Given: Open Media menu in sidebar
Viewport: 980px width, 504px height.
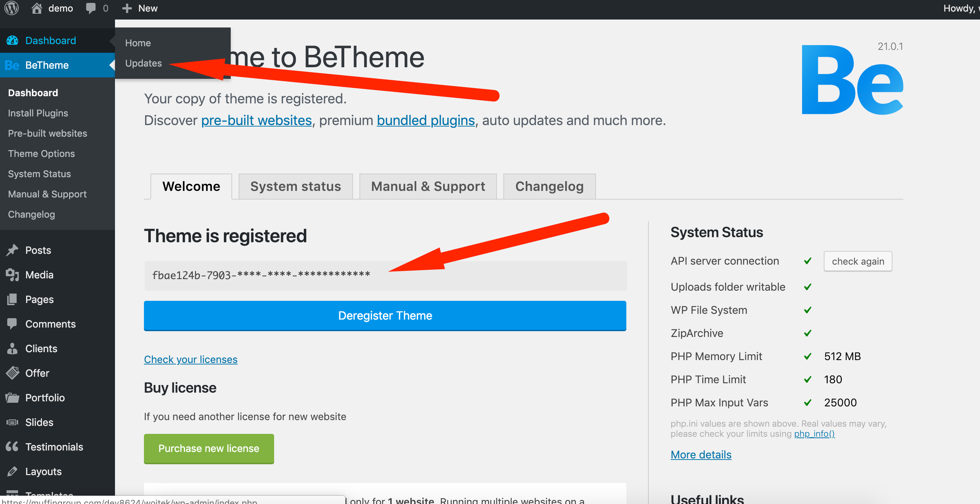Looking at the screenshot, I should point(39,275).
